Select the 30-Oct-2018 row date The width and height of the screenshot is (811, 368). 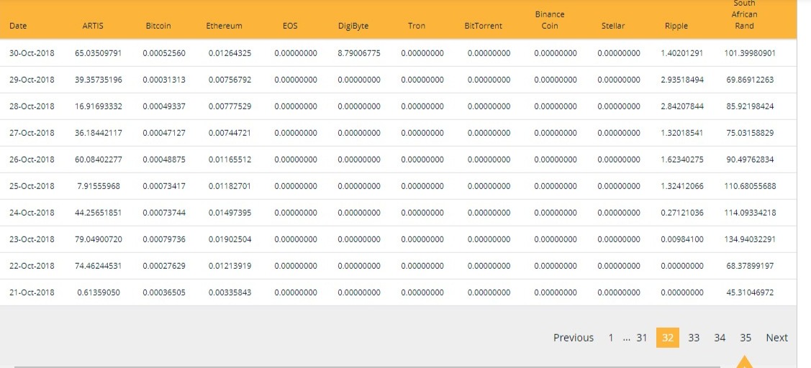(x=32, y=52)
